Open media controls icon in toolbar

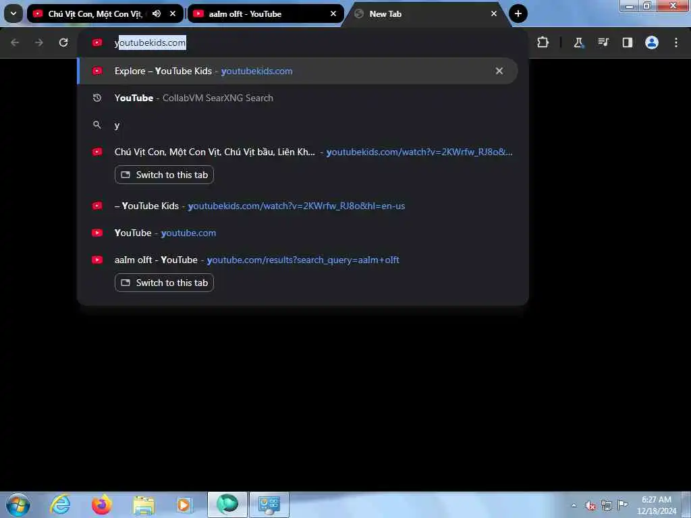pyautogui.click(x=603, y=42)
